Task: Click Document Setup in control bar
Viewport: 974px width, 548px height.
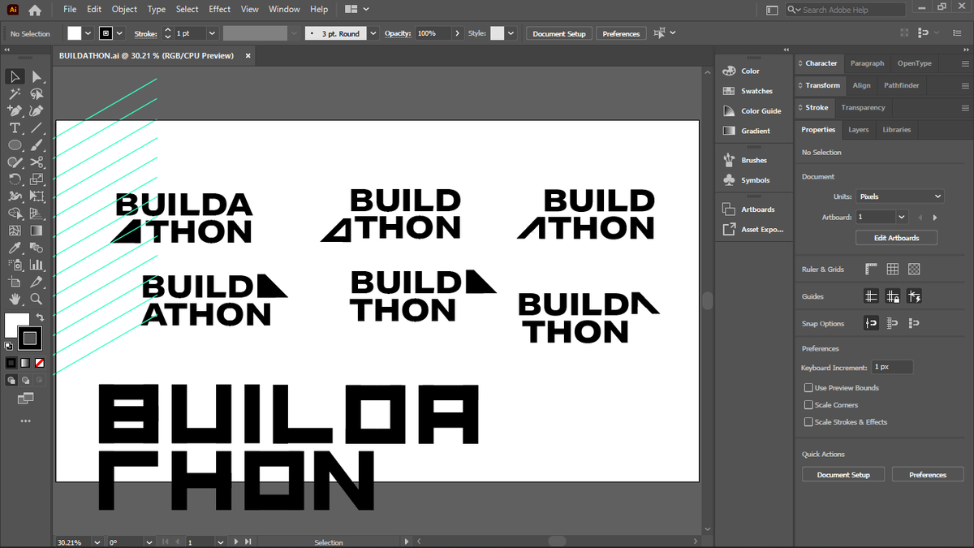Action: pyautogui.click(x=559, y=33)
